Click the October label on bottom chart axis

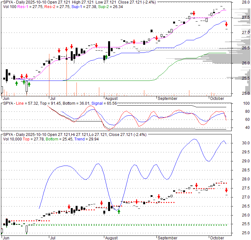[x=217, y=238]
